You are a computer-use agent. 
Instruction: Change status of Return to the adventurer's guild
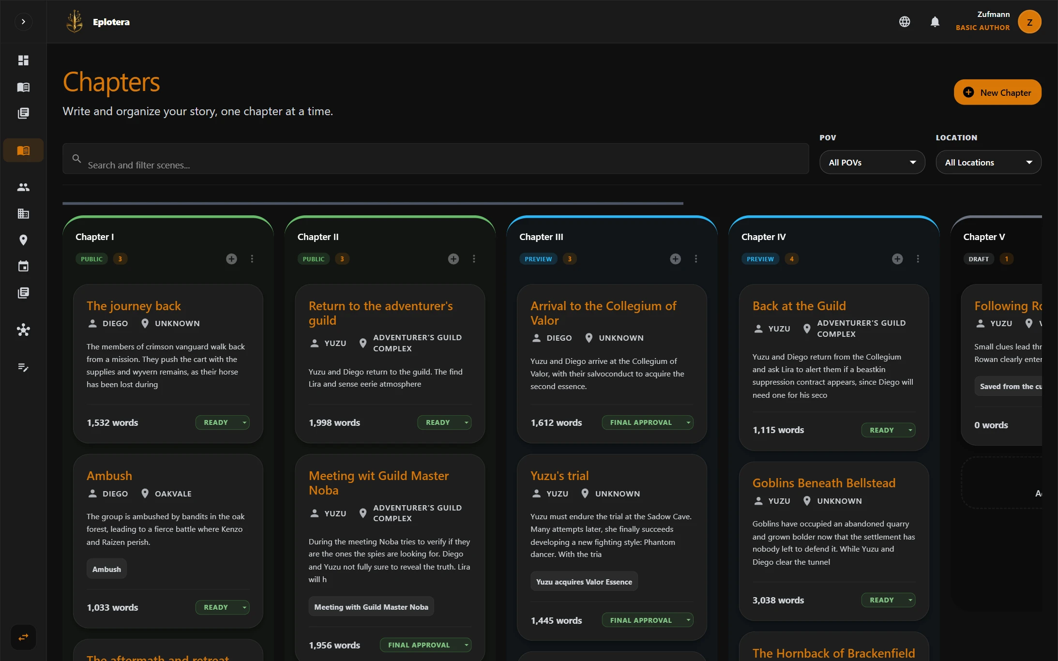444,422
